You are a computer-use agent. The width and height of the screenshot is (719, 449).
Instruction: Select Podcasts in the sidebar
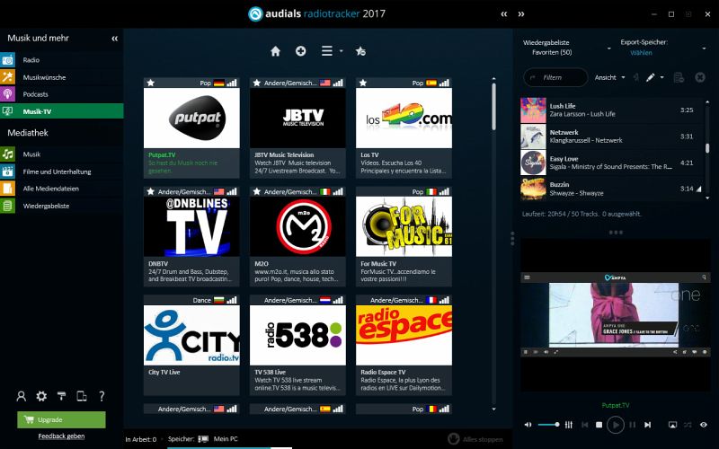(36, 94)
